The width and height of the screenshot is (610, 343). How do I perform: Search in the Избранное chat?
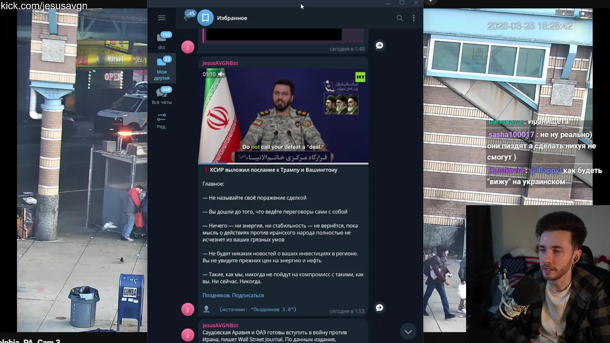coord(400,18)
